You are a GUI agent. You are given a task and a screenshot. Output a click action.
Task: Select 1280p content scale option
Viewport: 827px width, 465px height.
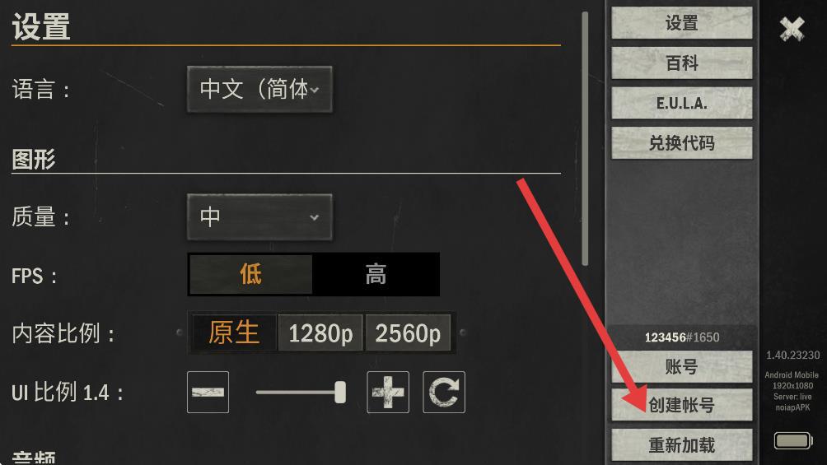(x=320, y=332)
